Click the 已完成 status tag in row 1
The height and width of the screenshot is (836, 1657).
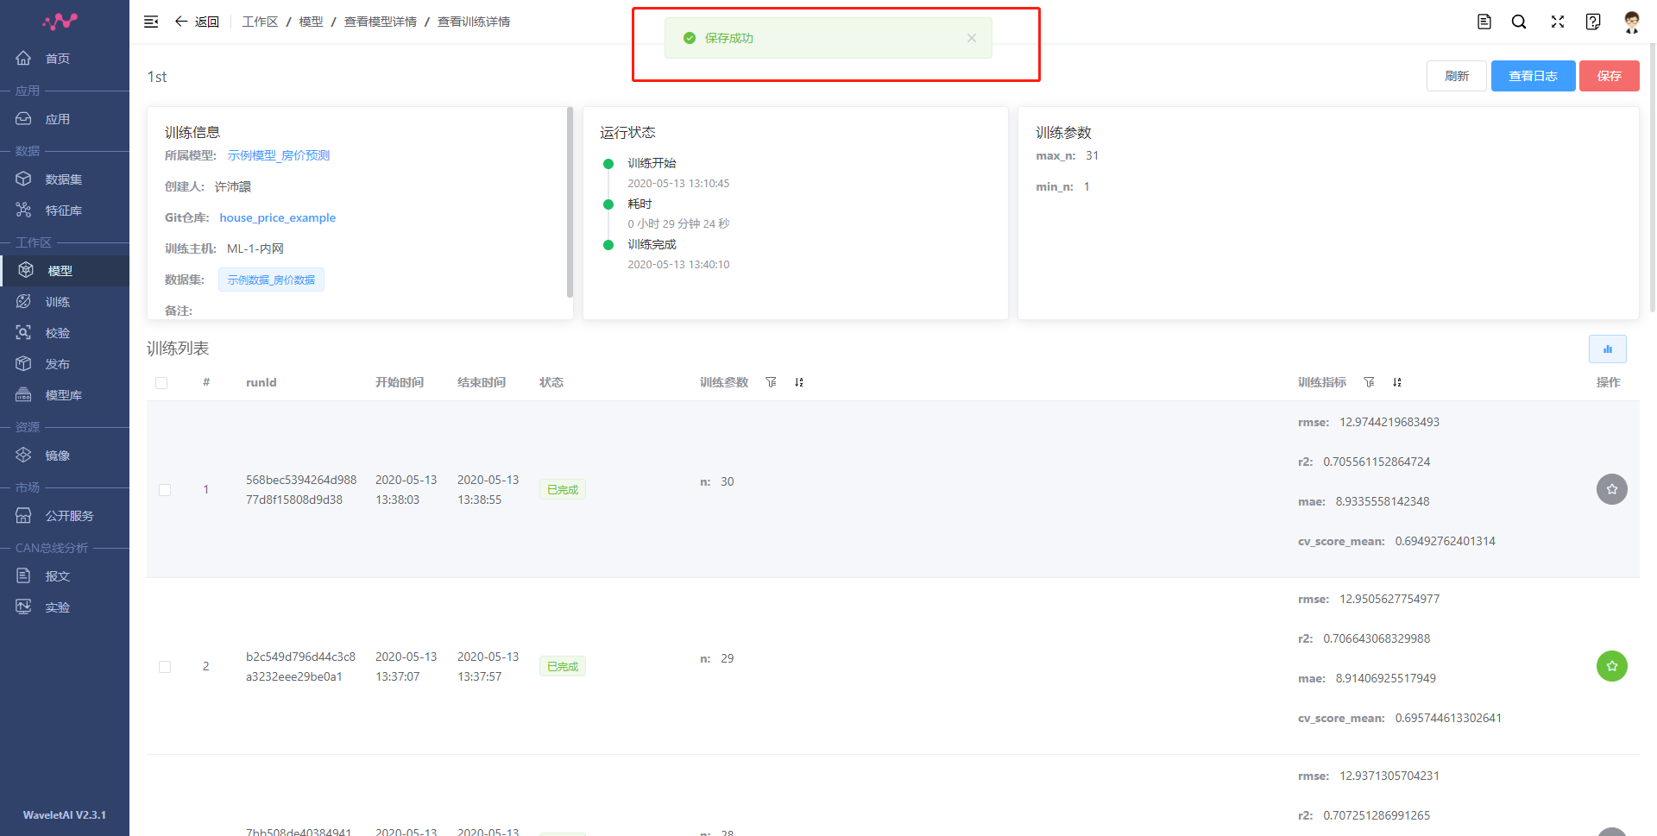click(563, 490)
